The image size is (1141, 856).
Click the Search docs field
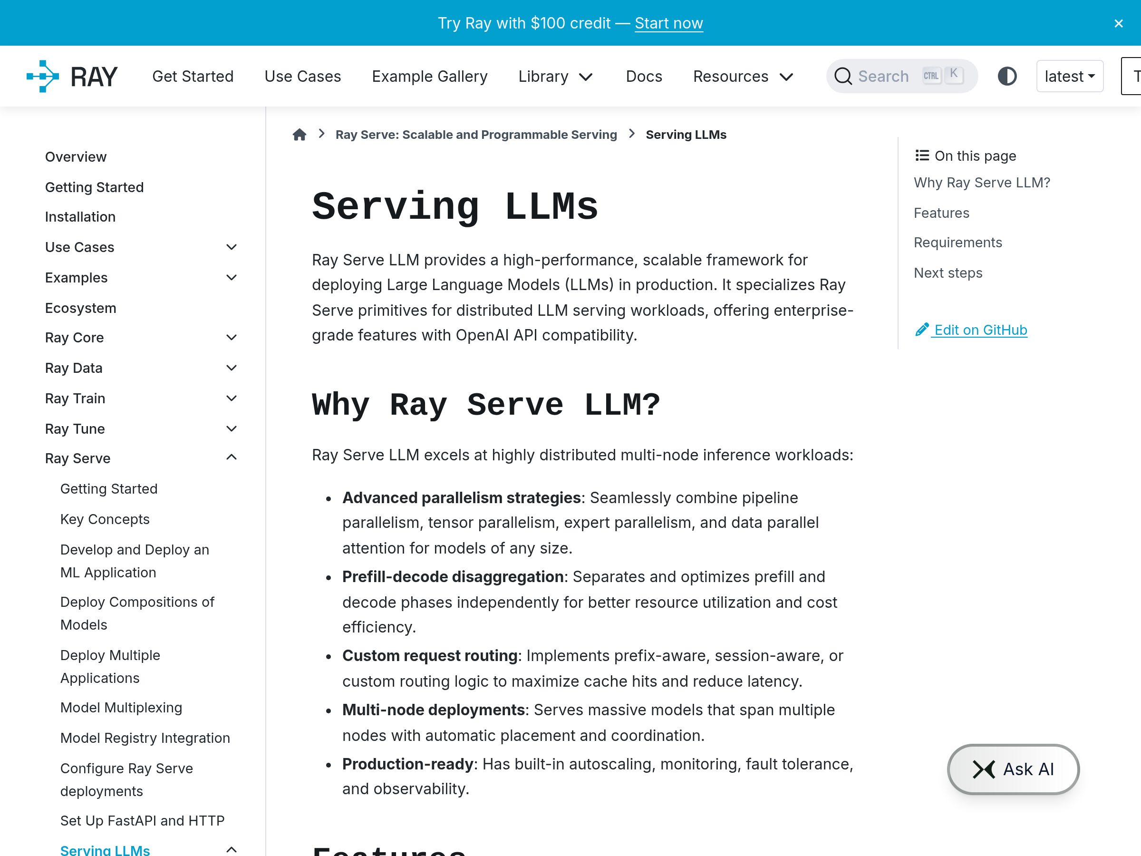click(x=902, y=77)
